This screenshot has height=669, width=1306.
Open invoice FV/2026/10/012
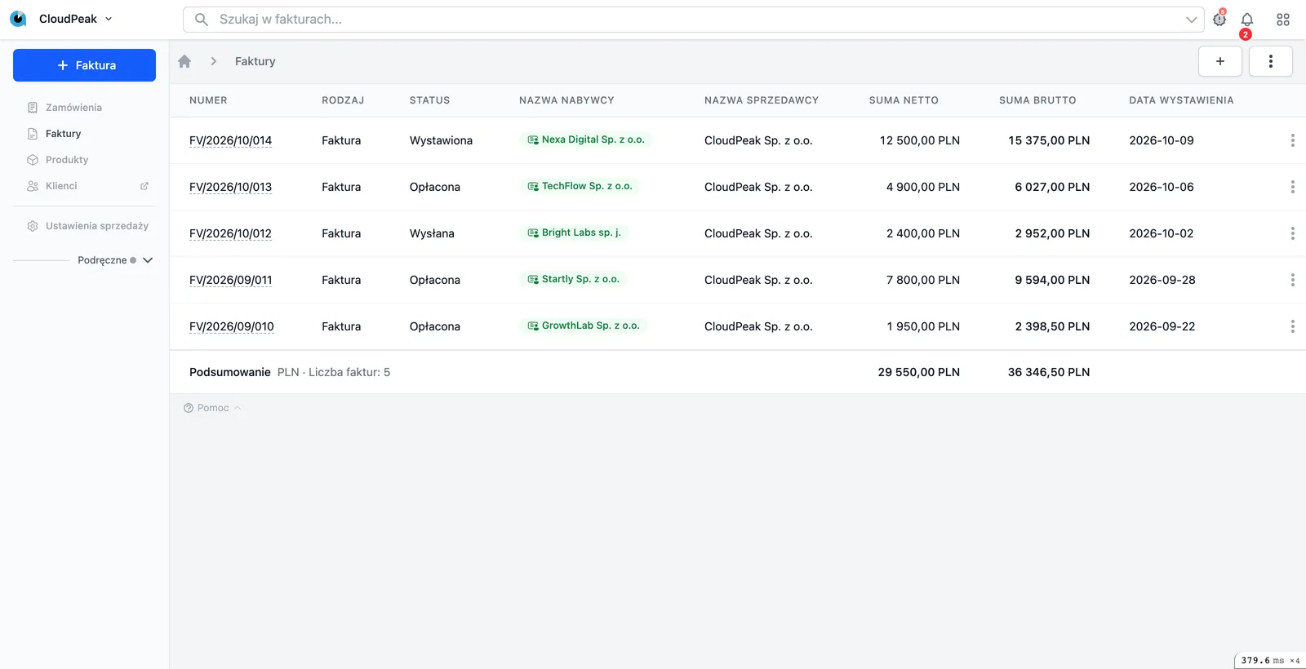coord(230,233)
